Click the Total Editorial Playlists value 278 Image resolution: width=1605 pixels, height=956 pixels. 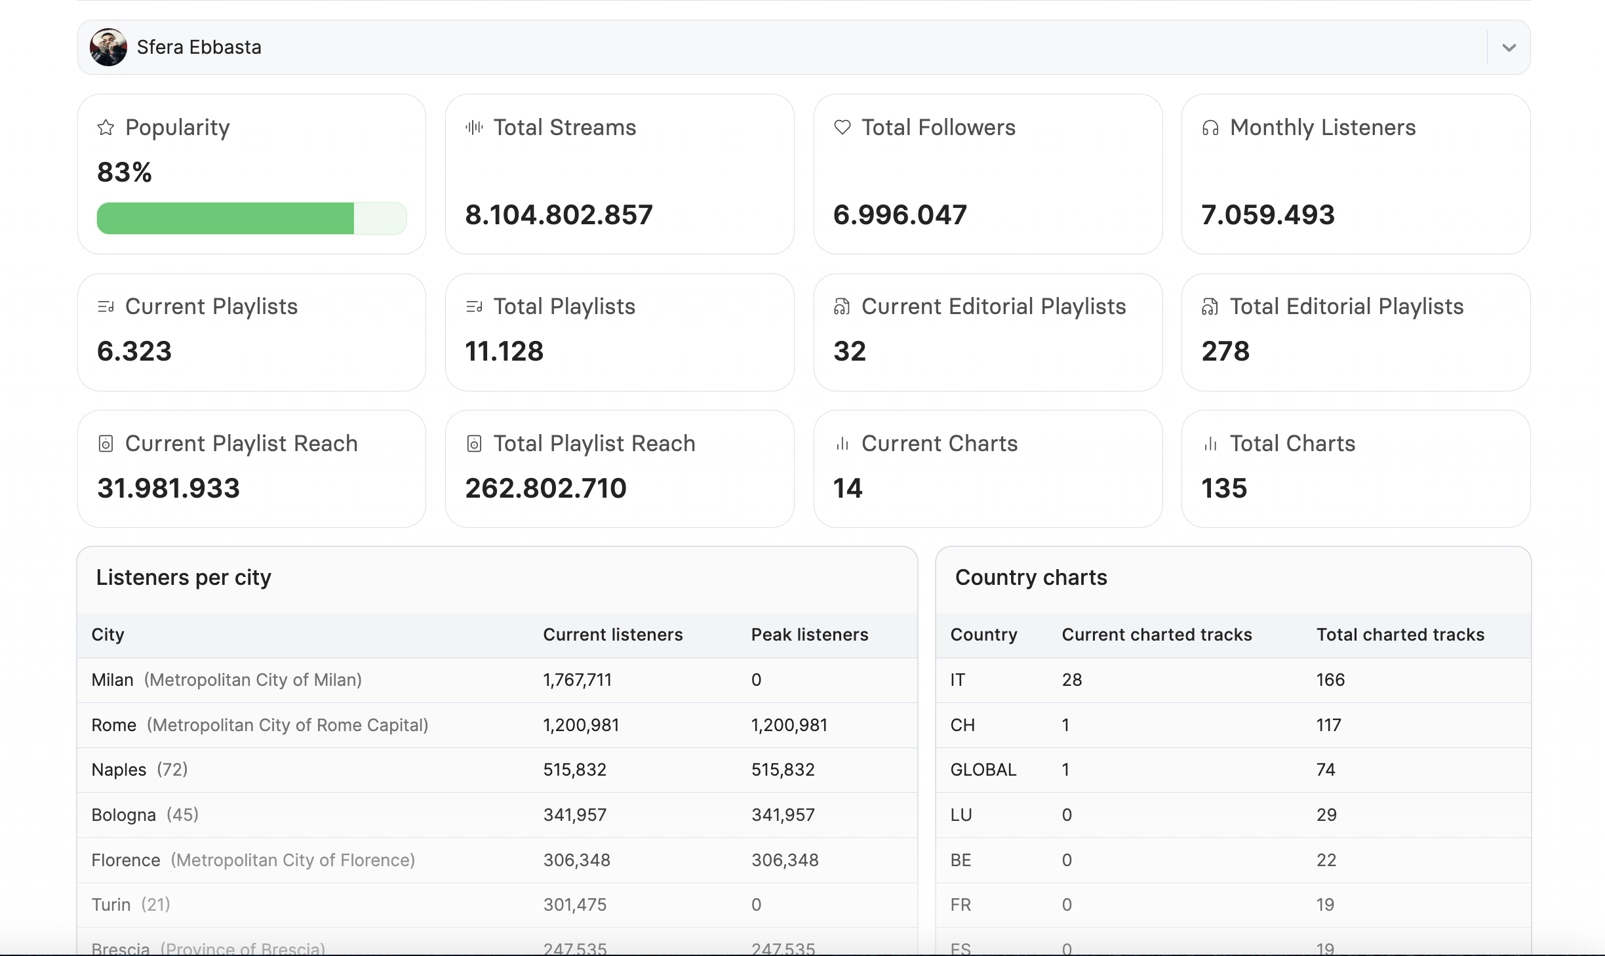1225,351
